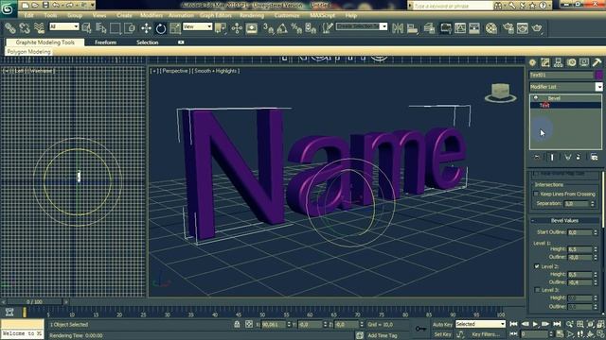Image resolution: width=606 pixels, height=340 pixels.
Task: Click the Unlink Selection tool
Action: click(x=25, y=28)
